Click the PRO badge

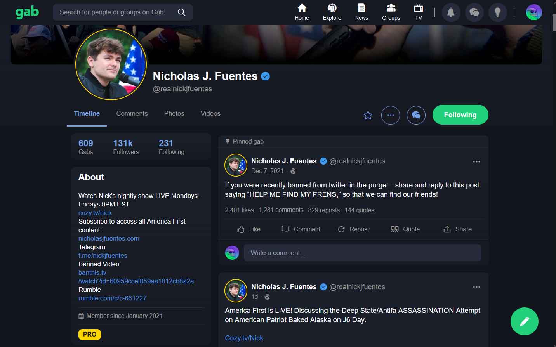[90, 335]
